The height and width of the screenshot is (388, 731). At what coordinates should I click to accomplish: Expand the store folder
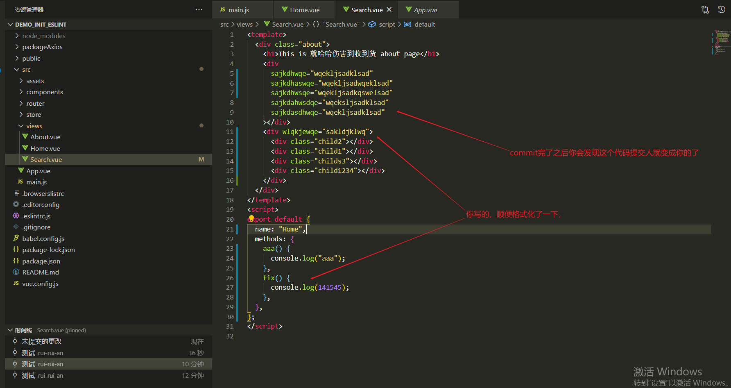click(21, 114)
